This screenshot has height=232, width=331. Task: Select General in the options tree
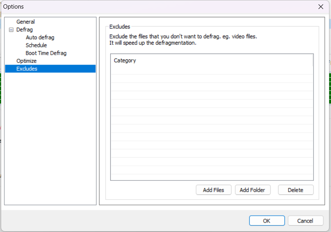[x=25, y=22]
